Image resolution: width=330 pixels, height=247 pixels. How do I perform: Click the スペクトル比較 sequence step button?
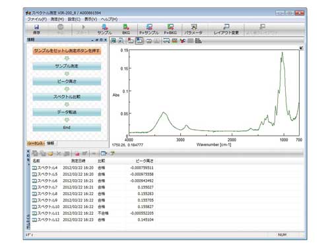click(x=67, y=97)
